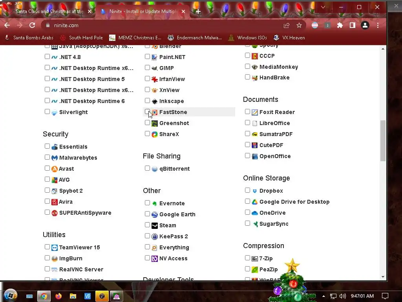Click the AVG app icon
The height and width of the screenshot is (302, 402).
54,180
